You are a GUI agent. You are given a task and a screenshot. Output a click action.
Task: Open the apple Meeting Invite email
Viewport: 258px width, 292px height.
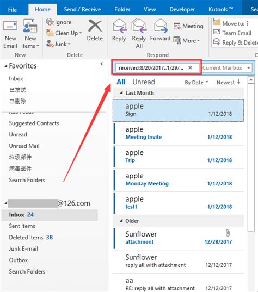[x=179, y=134]
